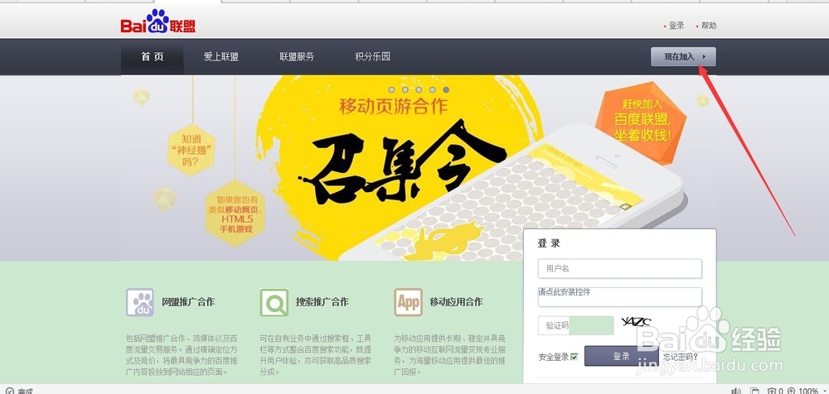Select the fifth carousel dot indicator
Screen dimensions: 829x394
(446, 89)
